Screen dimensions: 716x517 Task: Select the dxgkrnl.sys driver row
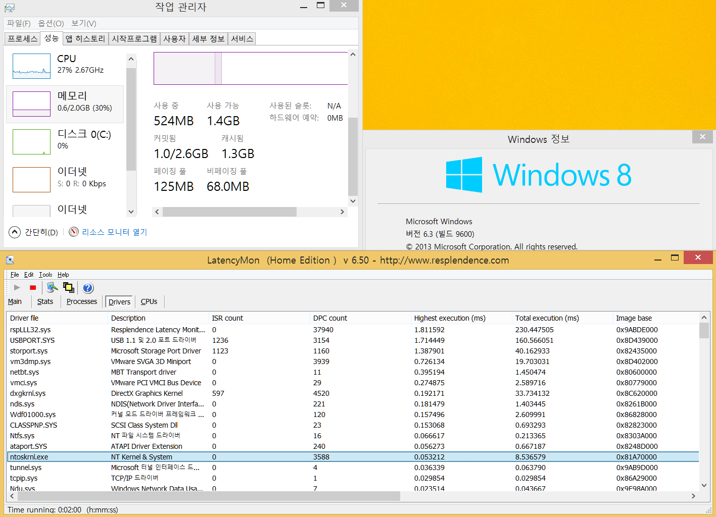pos(353,393)
